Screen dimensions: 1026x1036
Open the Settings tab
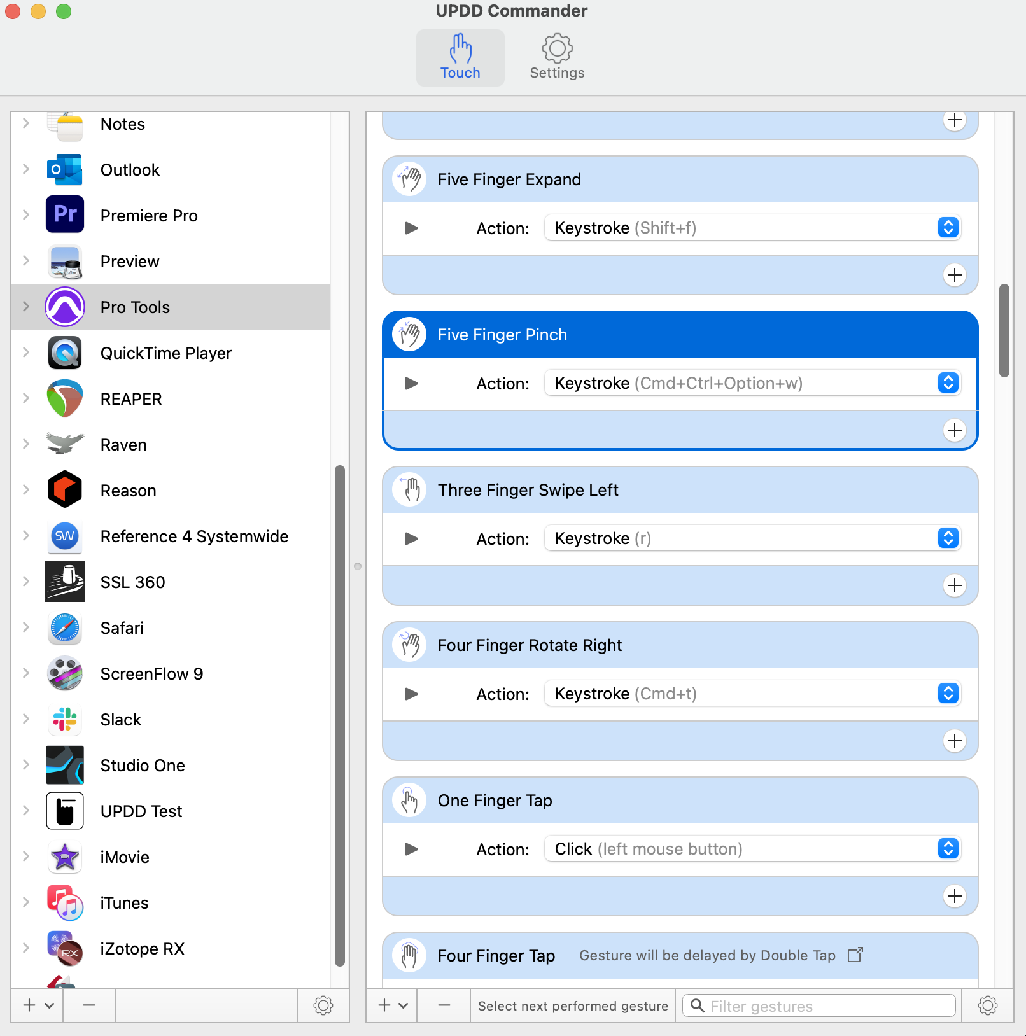click(x=557, y=57)
